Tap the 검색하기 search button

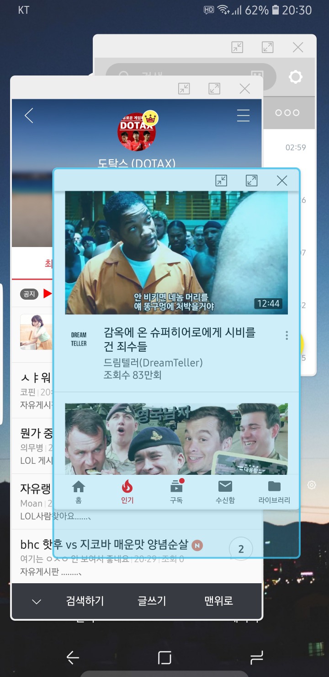click(85, 601)
